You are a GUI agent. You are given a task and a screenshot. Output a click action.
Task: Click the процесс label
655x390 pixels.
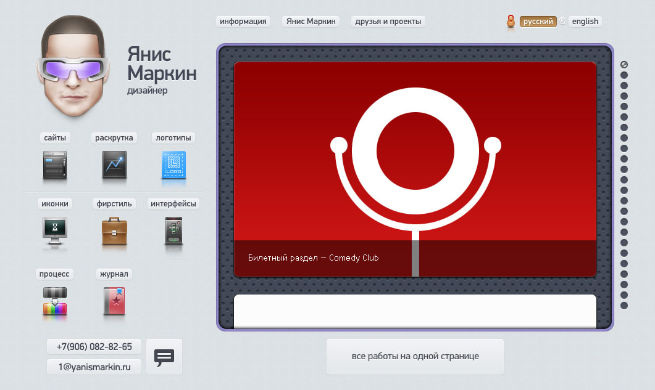point(54,274)
